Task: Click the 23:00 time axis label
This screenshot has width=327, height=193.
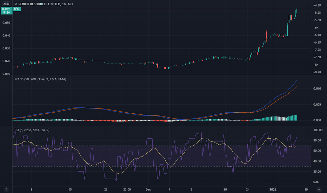Action: point(127,189)
